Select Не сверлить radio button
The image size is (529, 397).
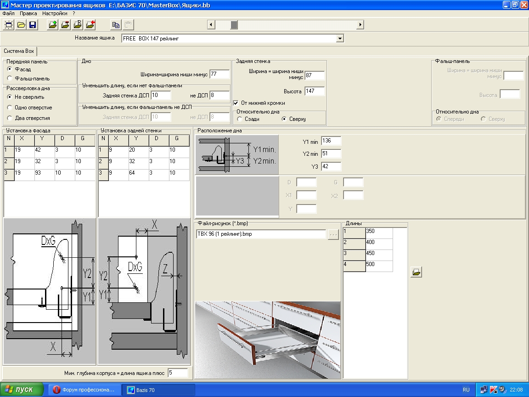(10, 97)
